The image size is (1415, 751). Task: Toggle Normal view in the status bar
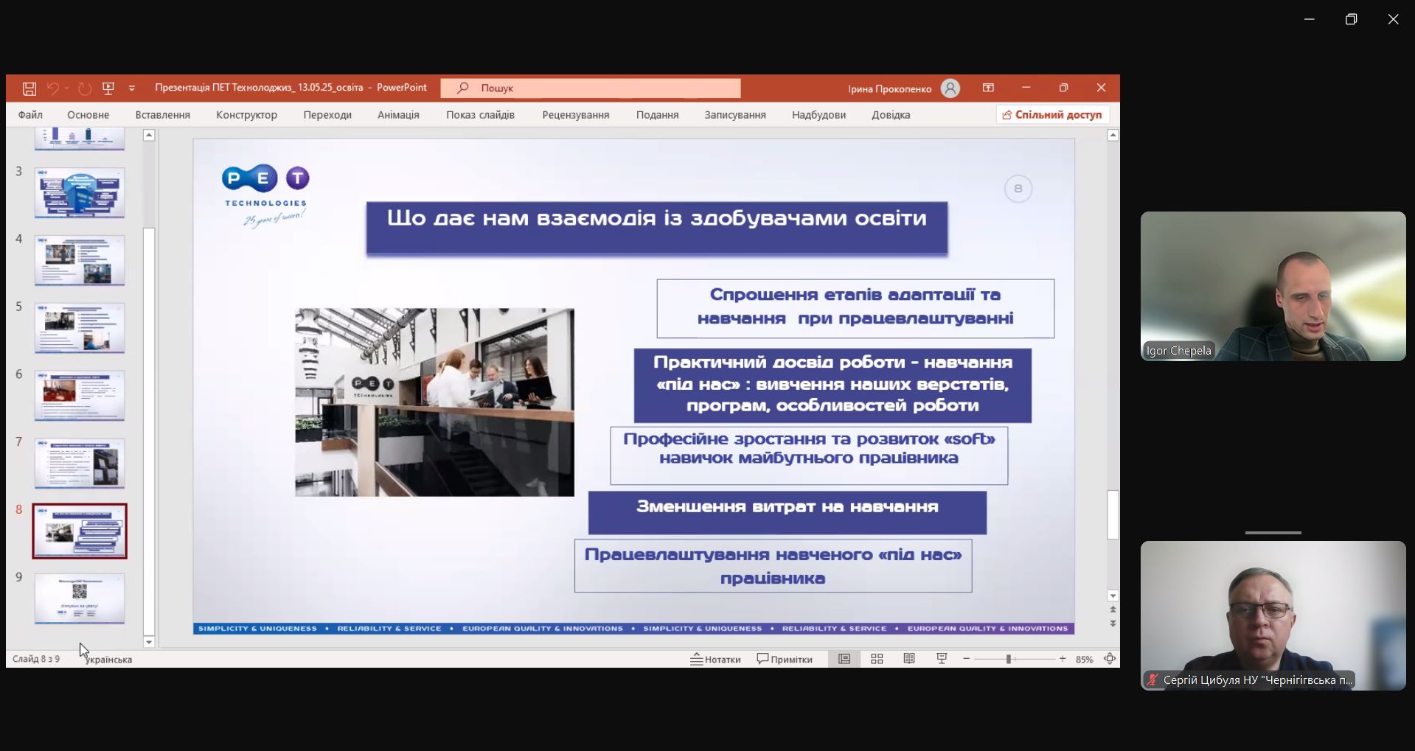pyautogui.click(x=844, y=659)
